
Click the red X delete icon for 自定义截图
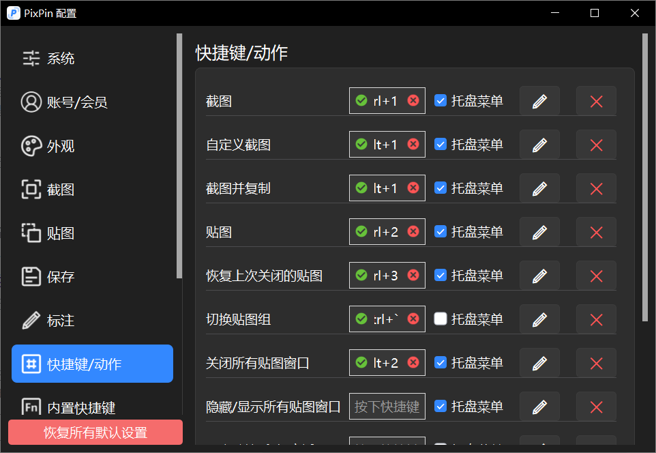click(596, 145)
